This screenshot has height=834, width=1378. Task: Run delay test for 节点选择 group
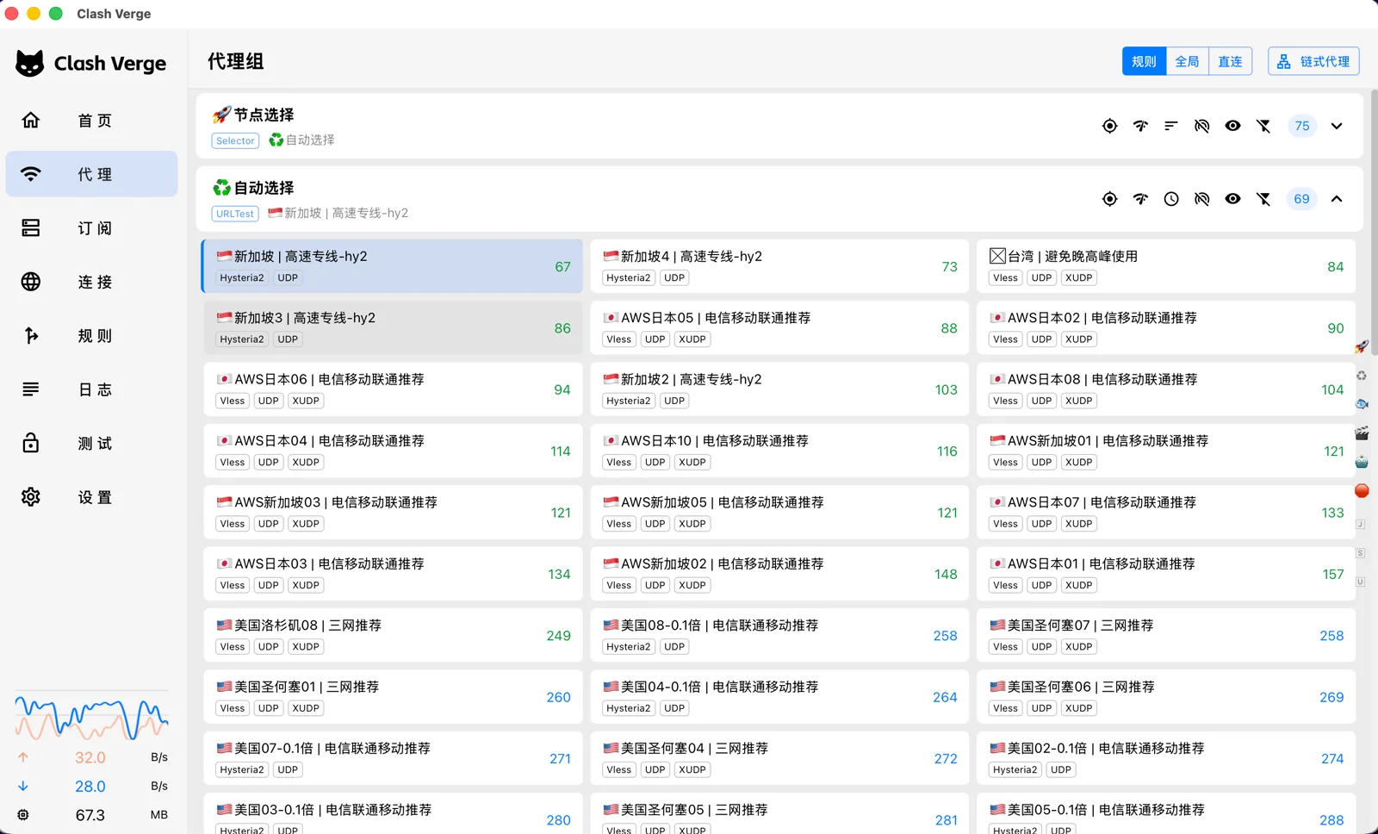point(1140,126)
